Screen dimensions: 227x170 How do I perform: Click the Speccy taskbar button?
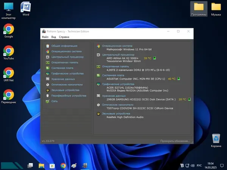pos(85,166)
